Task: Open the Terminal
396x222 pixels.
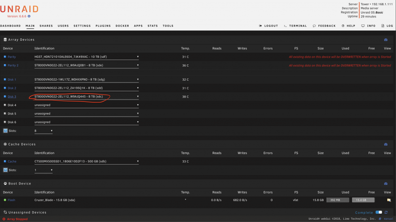Action: pos(295,26)
